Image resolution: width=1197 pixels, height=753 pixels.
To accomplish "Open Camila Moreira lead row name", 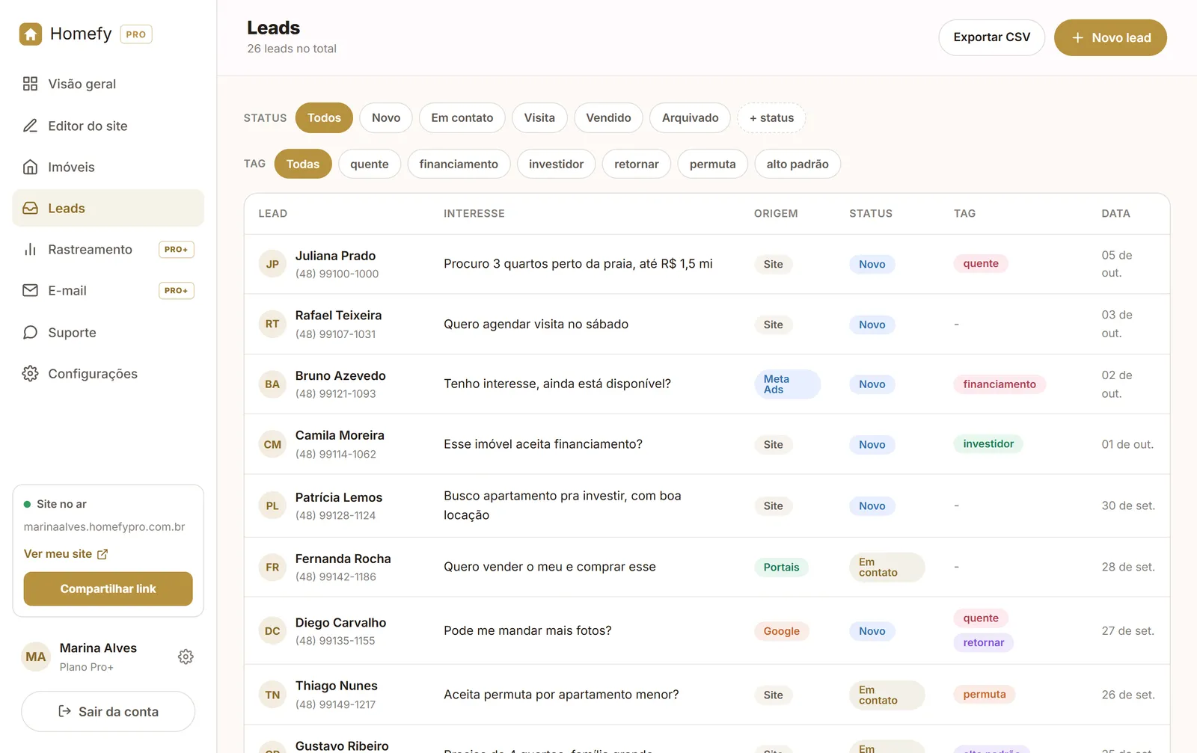I will [340, 435].
